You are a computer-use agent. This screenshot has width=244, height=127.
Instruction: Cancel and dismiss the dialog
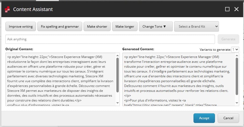point(228,118)
